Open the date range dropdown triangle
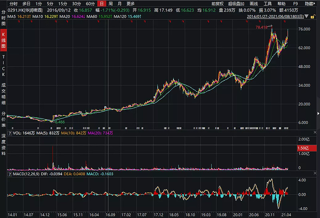 pos(306,16)
